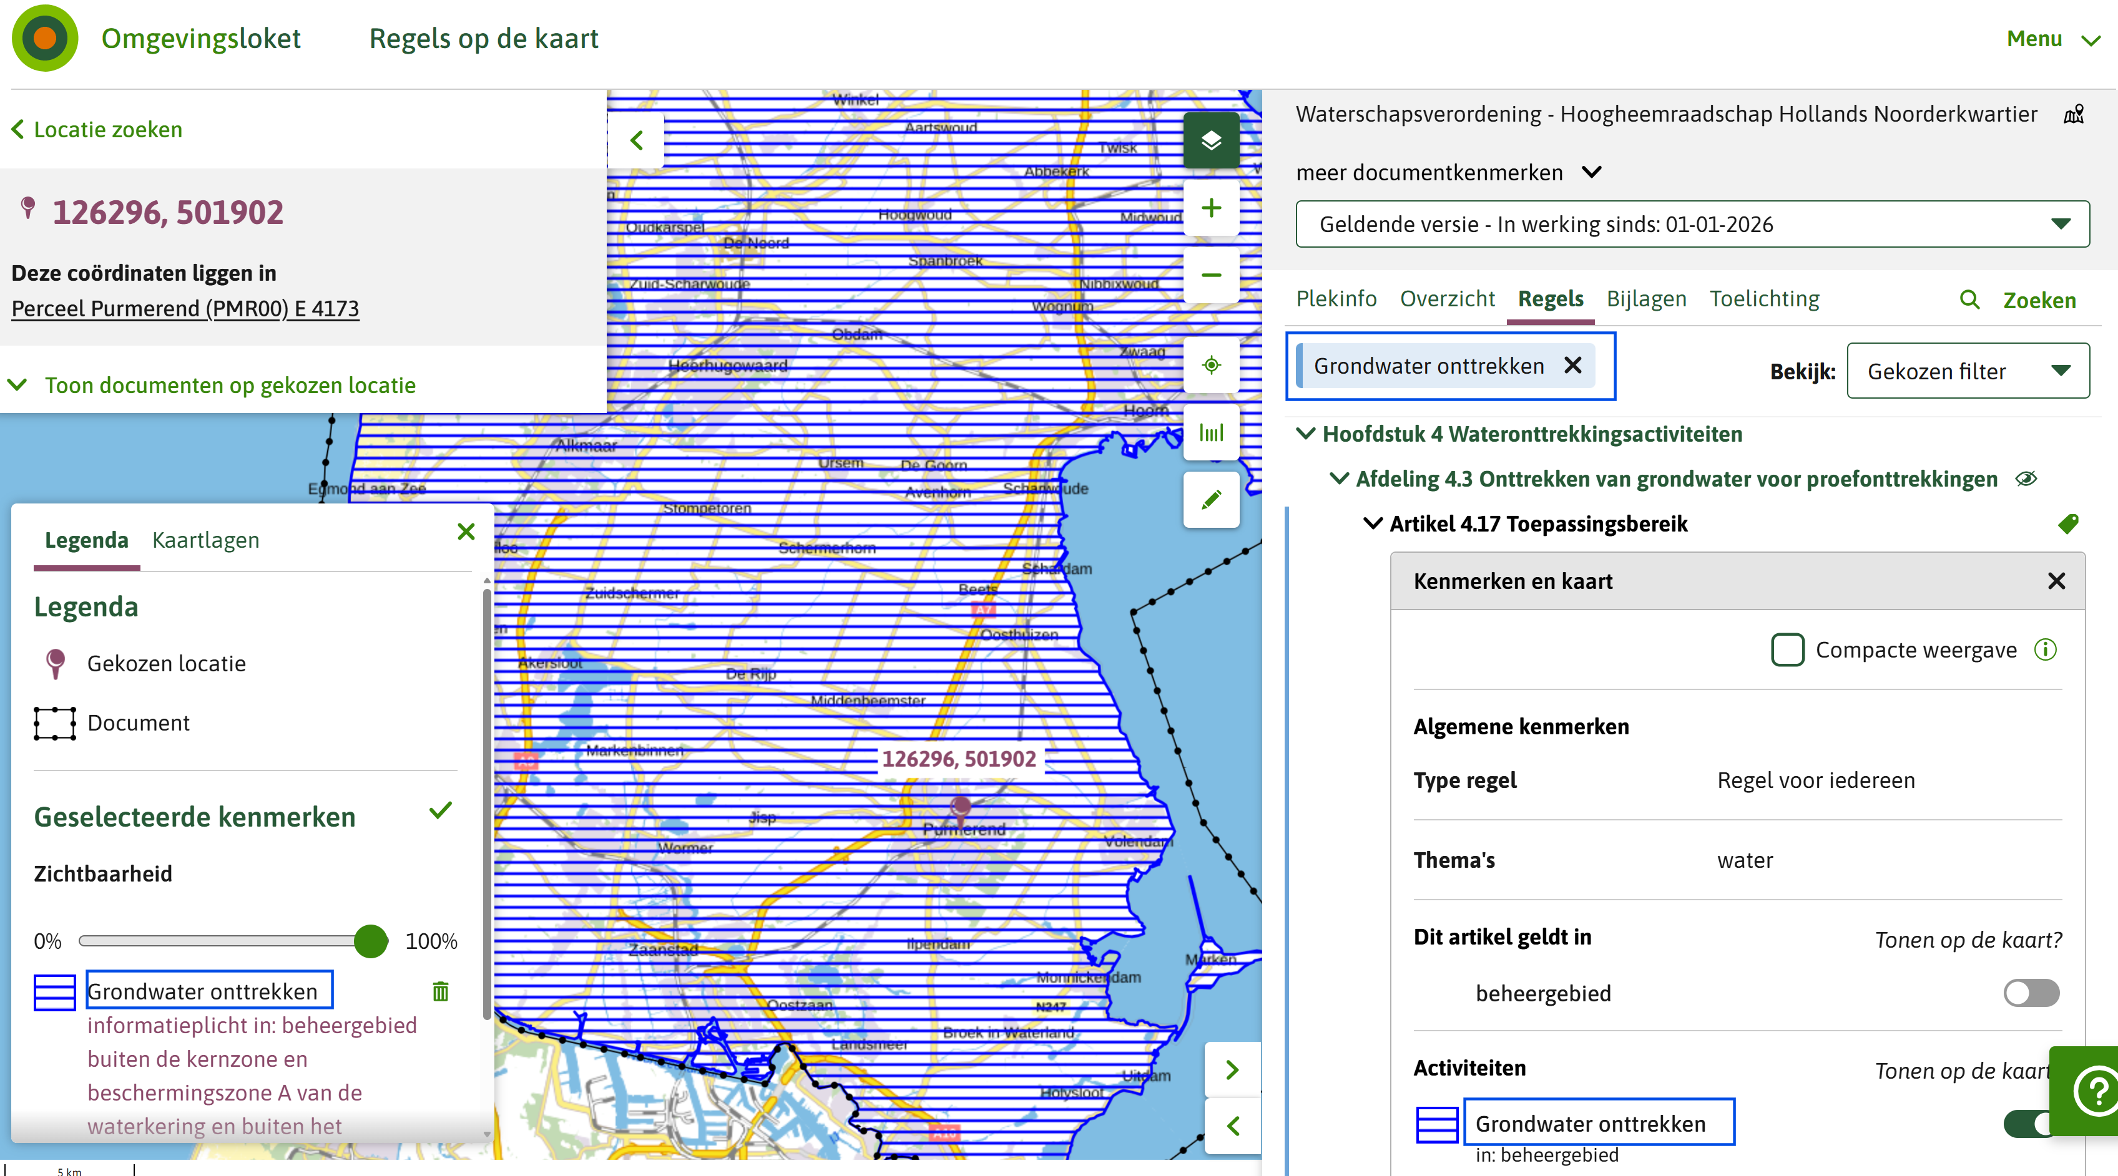
Task: Open the Bekijk Gekozen filter dropdown
Action: tap(1968, 371)
